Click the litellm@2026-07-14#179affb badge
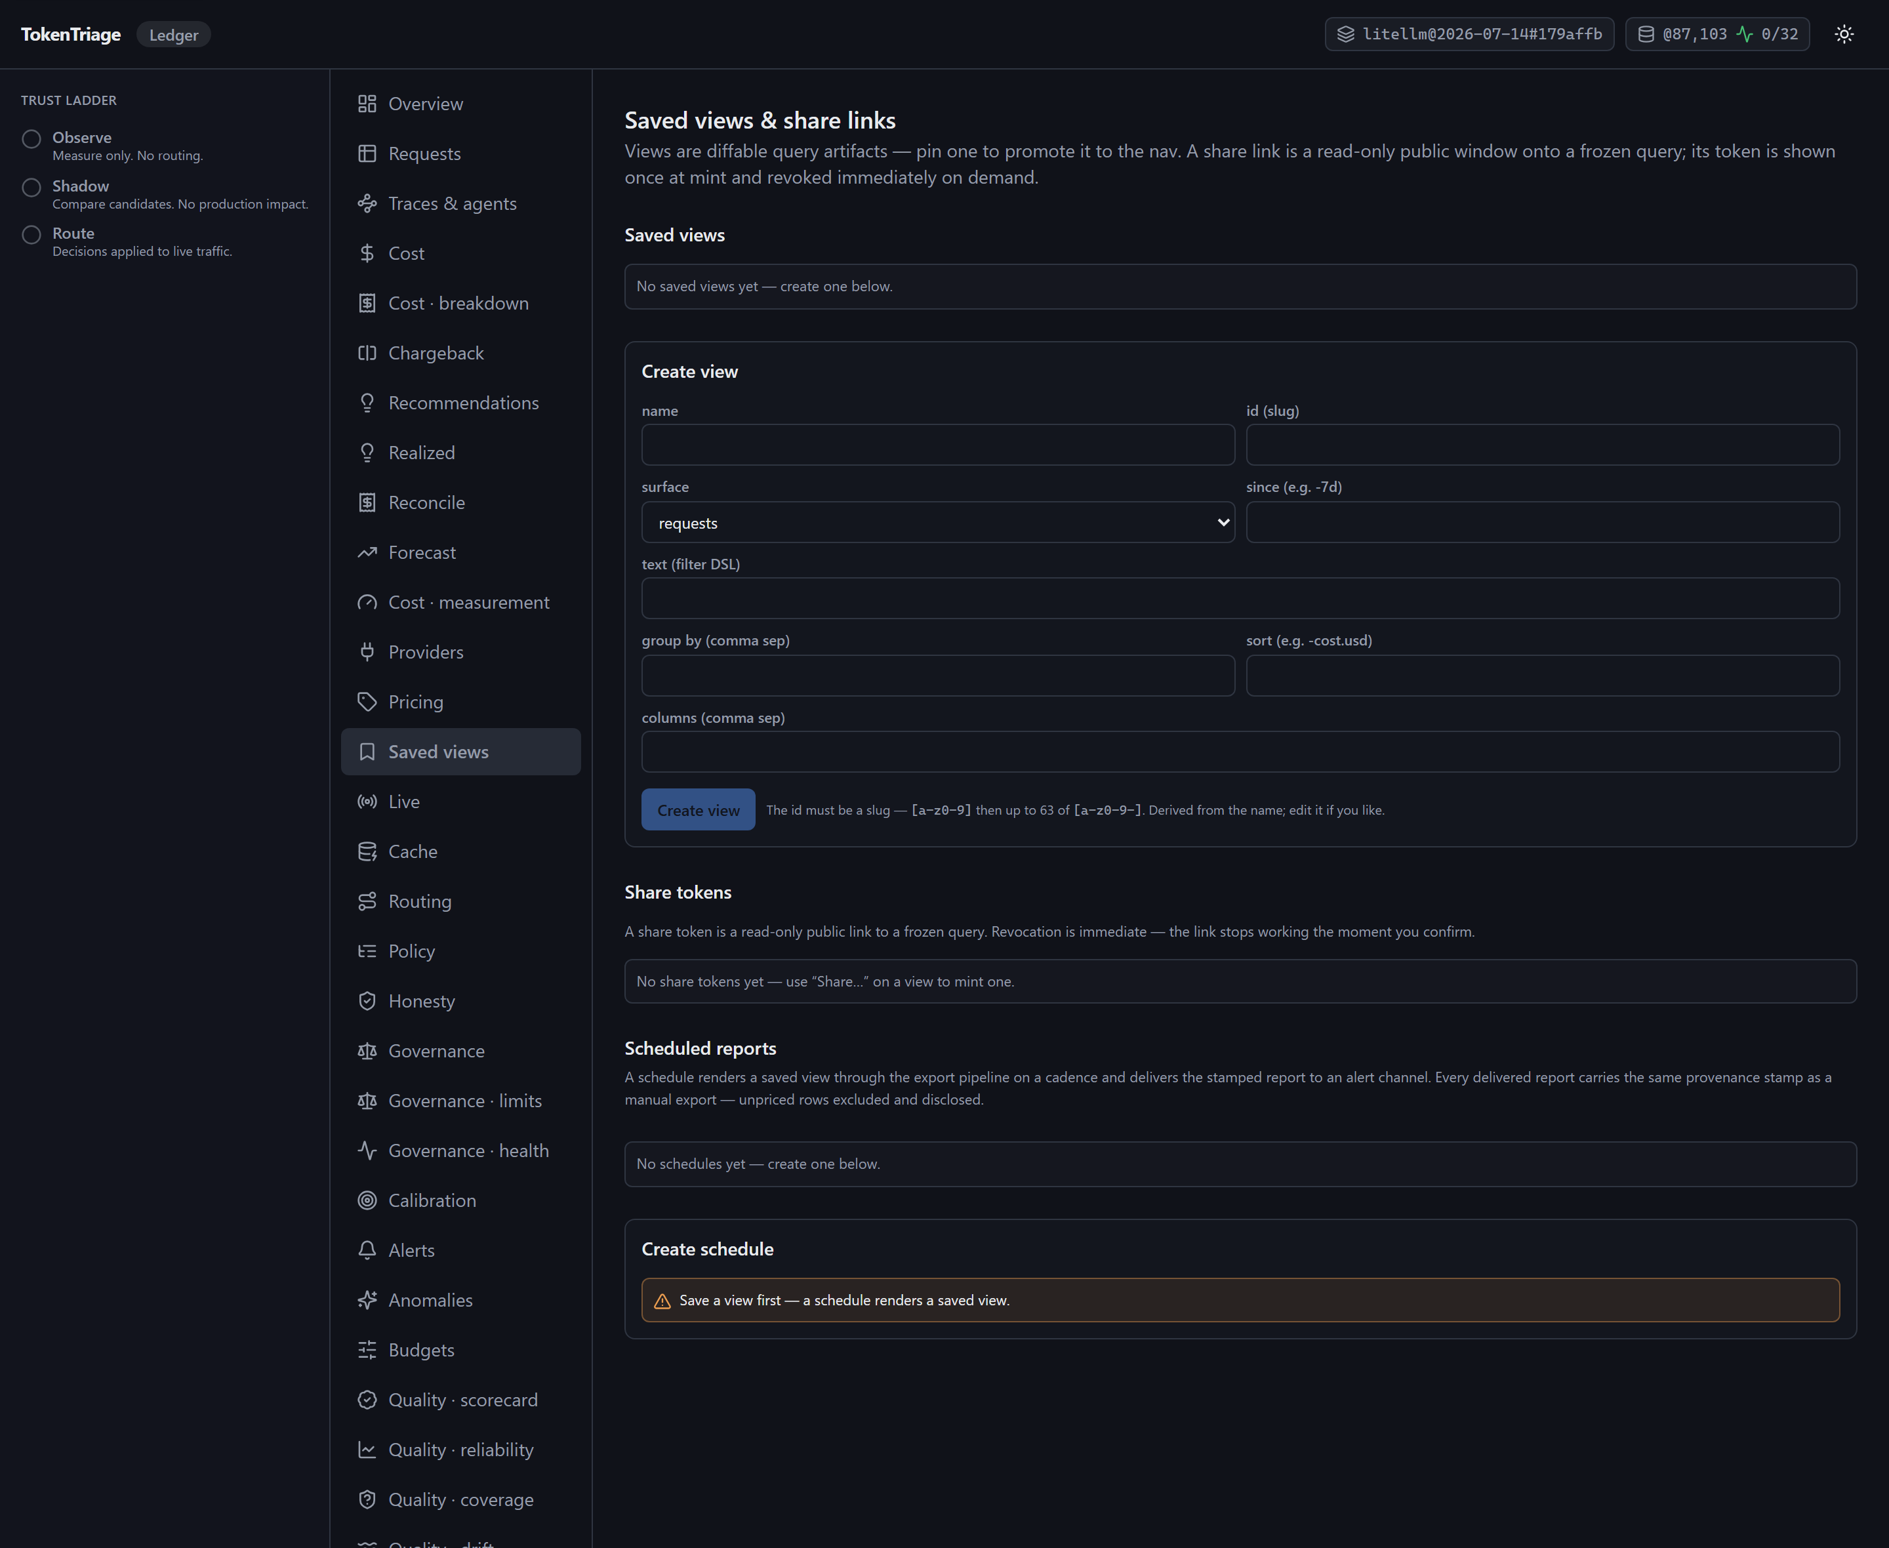 tap(1469, 34)
